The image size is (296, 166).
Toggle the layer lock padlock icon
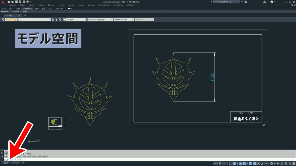(x=16, y=20)
